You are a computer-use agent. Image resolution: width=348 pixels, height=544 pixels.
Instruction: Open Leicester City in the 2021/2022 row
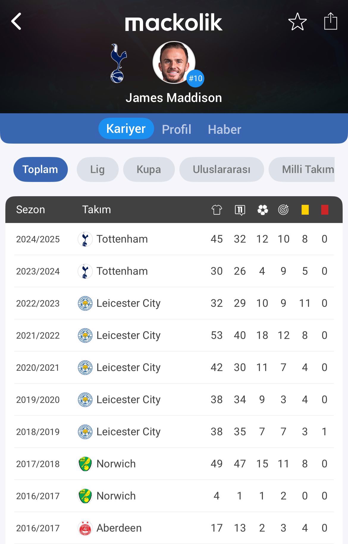pos(119,335)
